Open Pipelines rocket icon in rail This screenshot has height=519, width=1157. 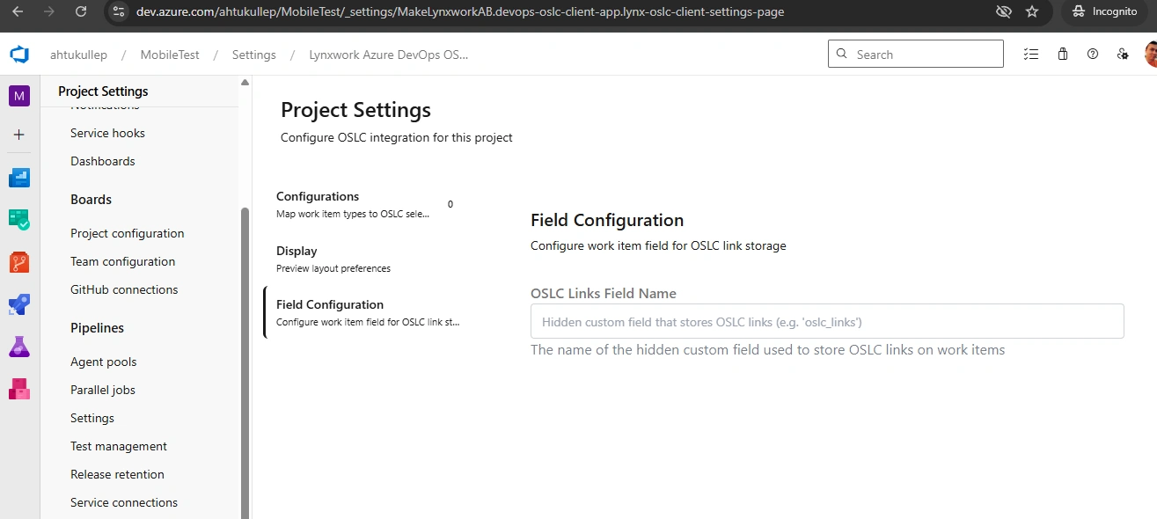click(19, 304)
